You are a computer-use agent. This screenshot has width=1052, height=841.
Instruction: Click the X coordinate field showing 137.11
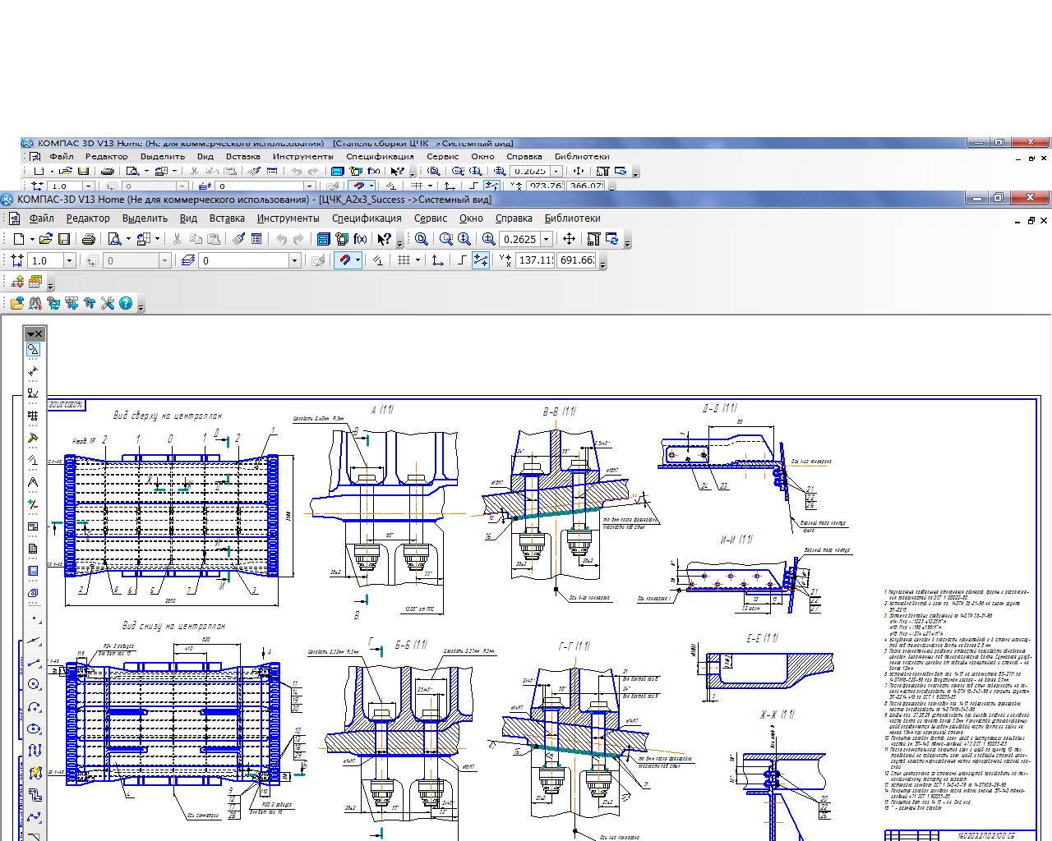coord(535,260)
